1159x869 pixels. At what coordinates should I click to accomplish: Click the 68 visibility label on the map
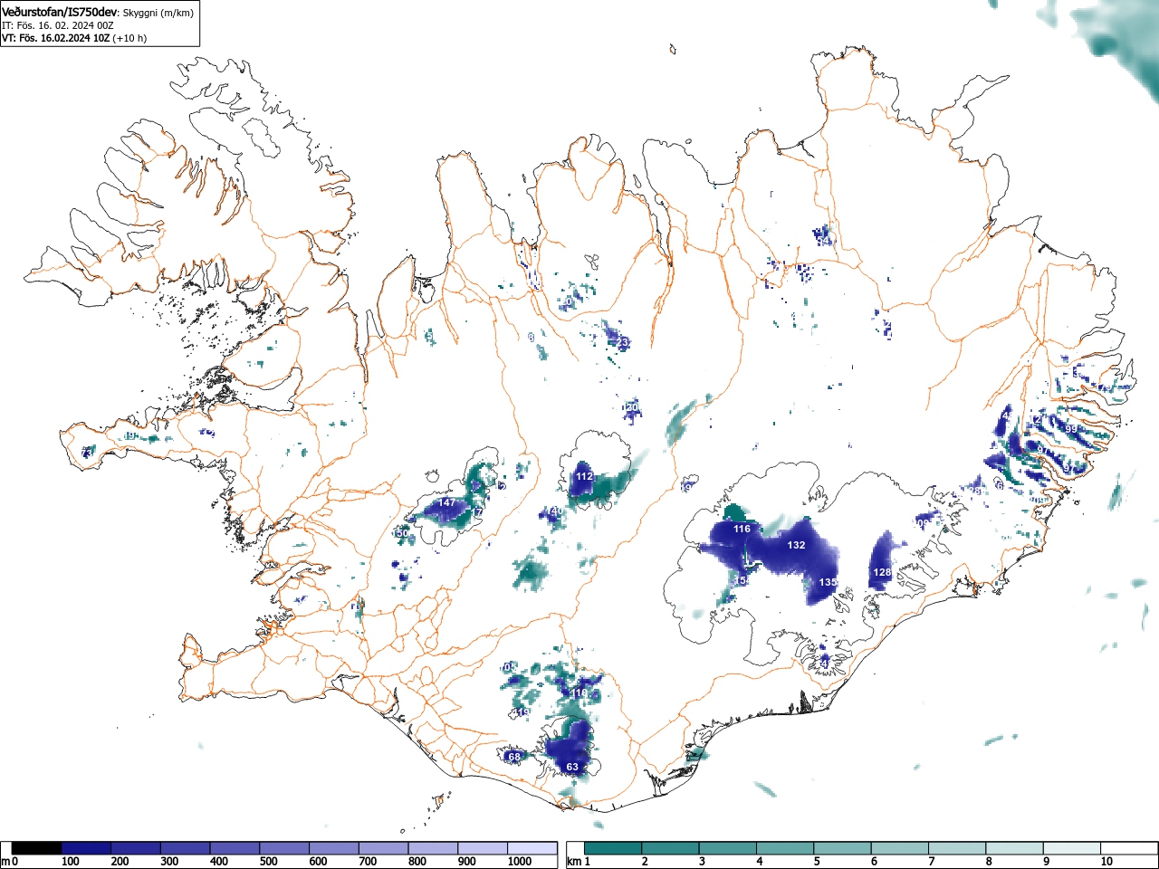(514, 756)
